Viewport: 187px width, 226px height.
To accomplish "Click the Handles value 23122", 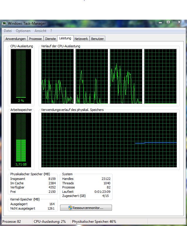I will [106, 179].
